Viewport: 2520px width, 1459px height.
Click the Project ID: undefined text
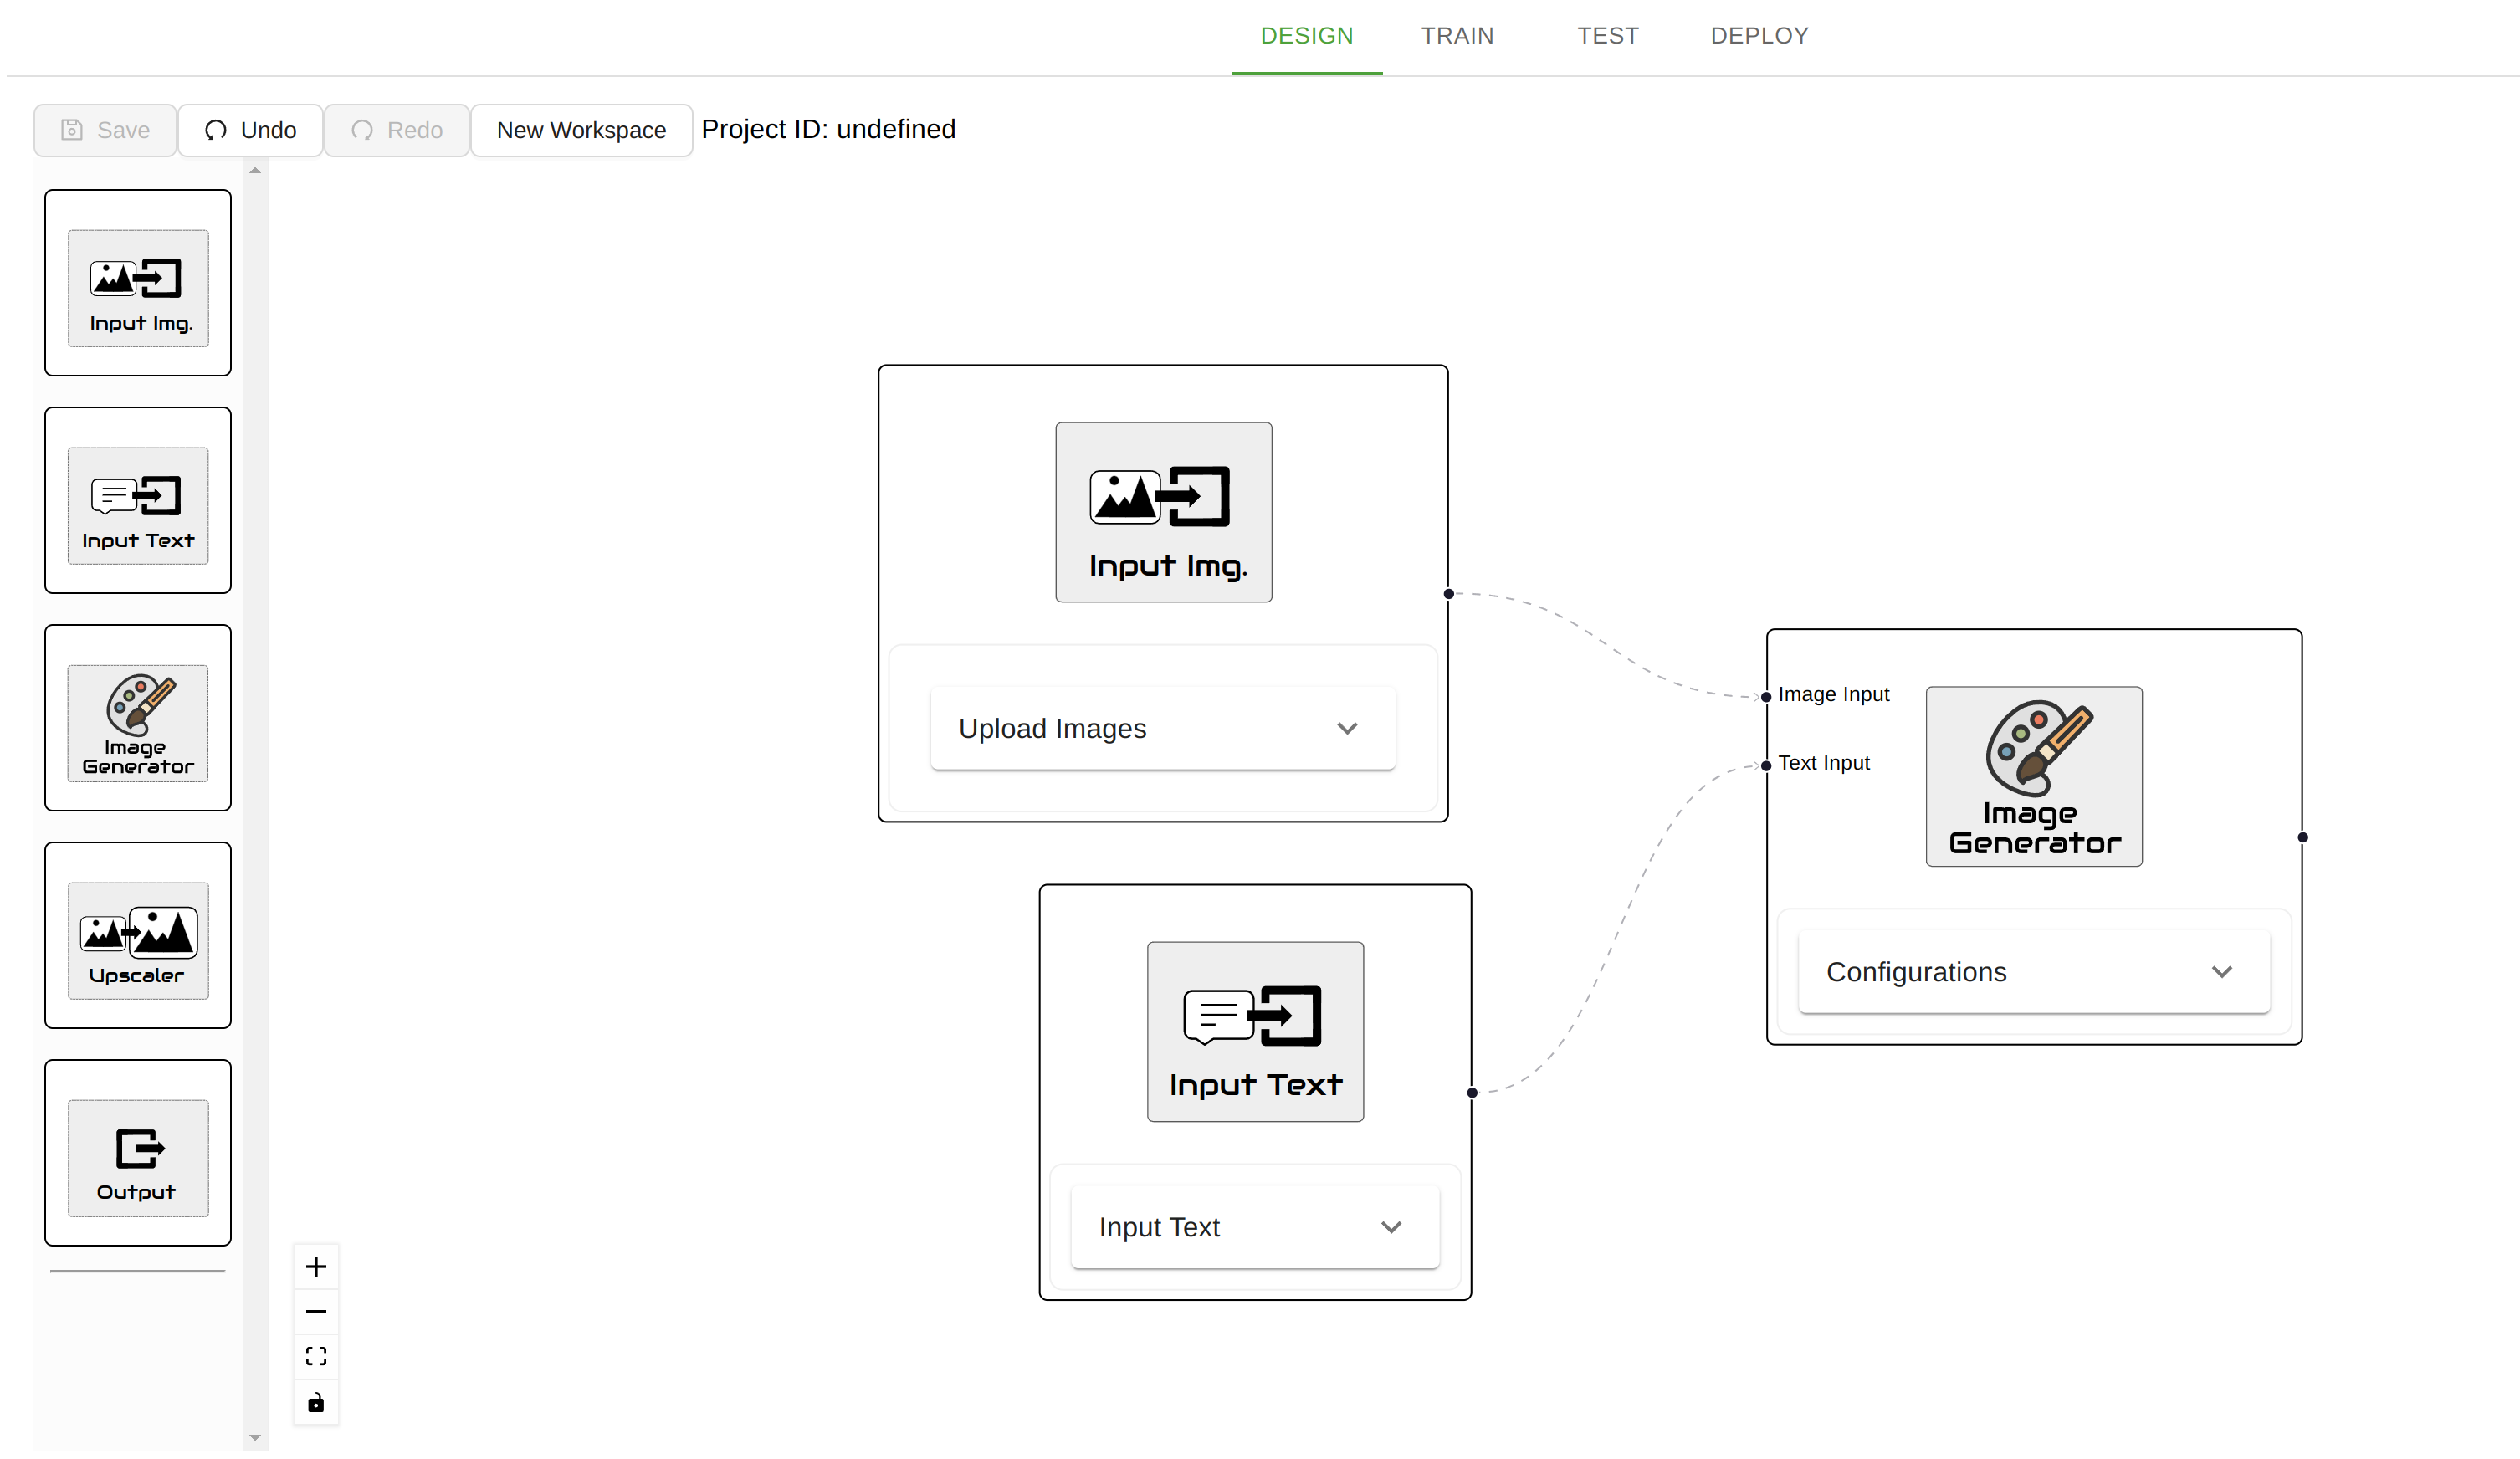(828, 129)
